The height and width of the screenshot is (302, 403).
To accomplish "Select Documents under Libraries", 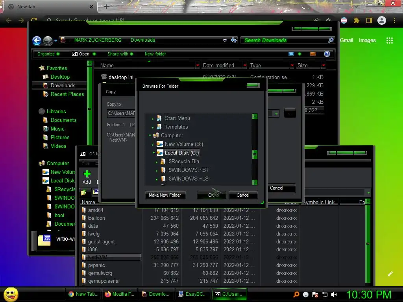I will [63, 120].
